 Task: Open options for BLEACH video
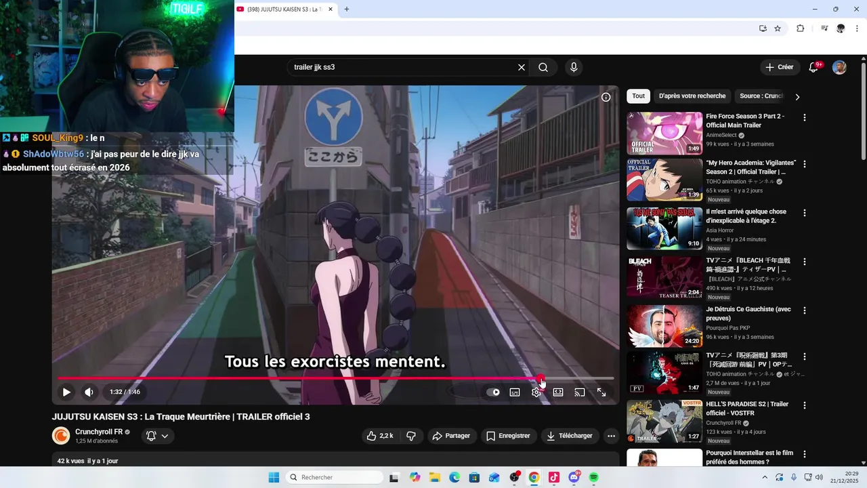[805, 262]
